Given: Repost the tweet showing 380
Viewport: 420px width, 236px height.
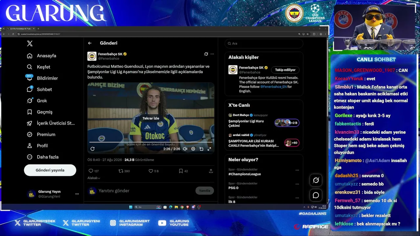Looking at the screenshot, I should pos(124,171).
